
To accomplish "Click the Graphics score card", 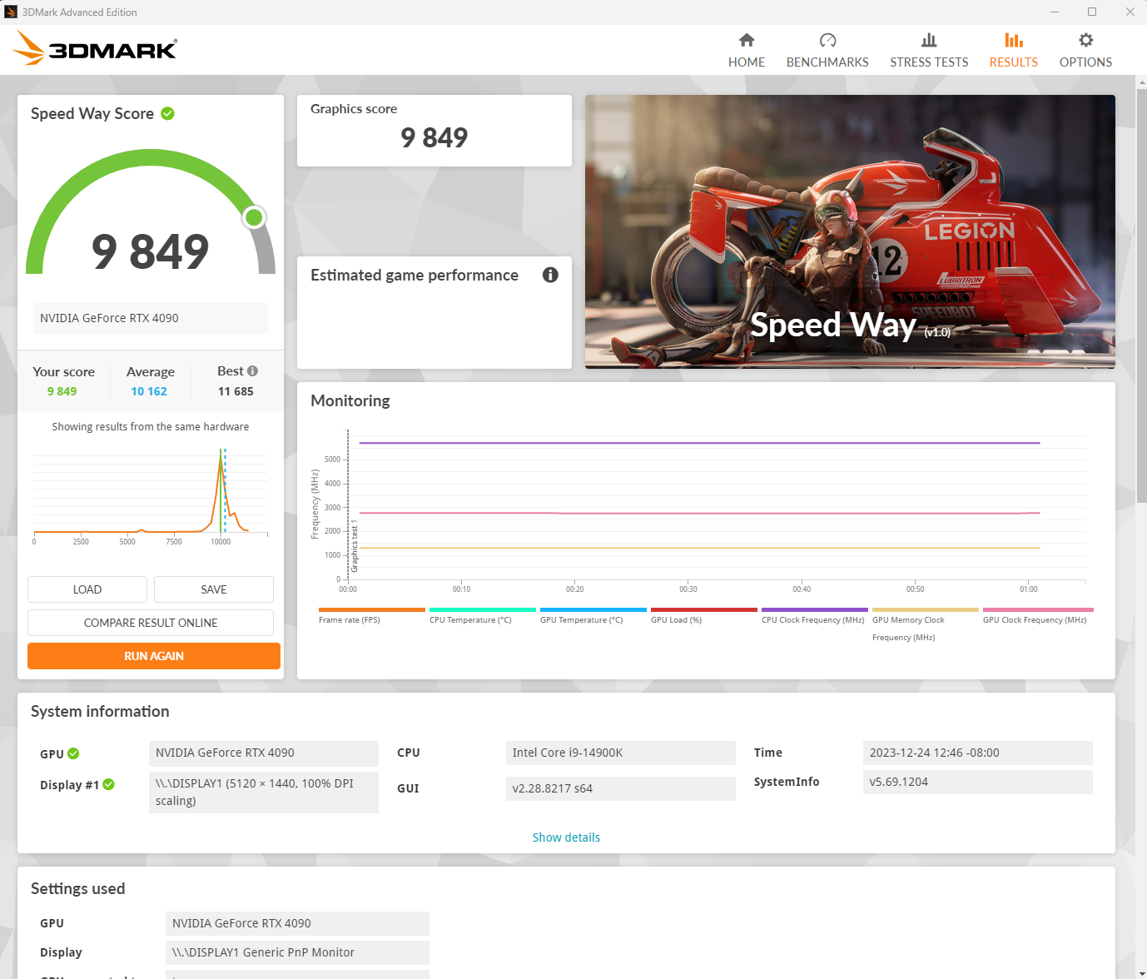I will click(x=434, y=131).
